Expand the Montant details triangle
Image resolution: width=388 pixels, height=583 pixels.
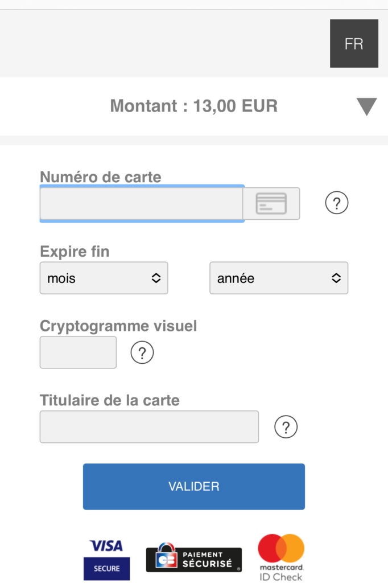click(366, 106)
